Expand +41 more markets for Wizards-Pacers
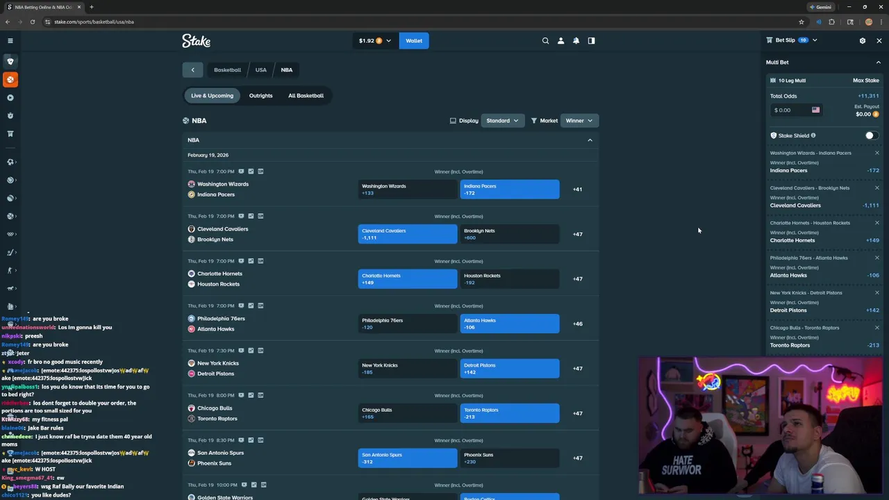This screenshot has height=500, width=889. pos(577,190)
